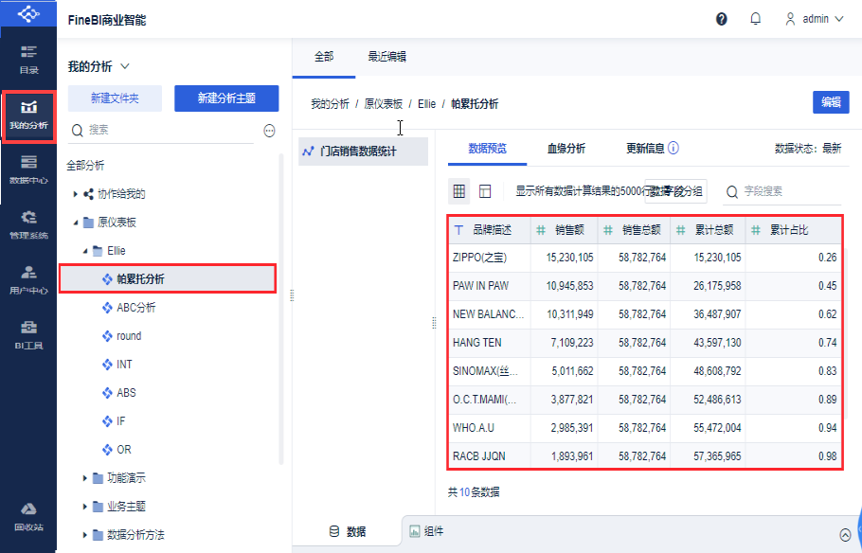Open the 目录 directory sidebar item
The image size is (862, 553).
tap(28, 60)
